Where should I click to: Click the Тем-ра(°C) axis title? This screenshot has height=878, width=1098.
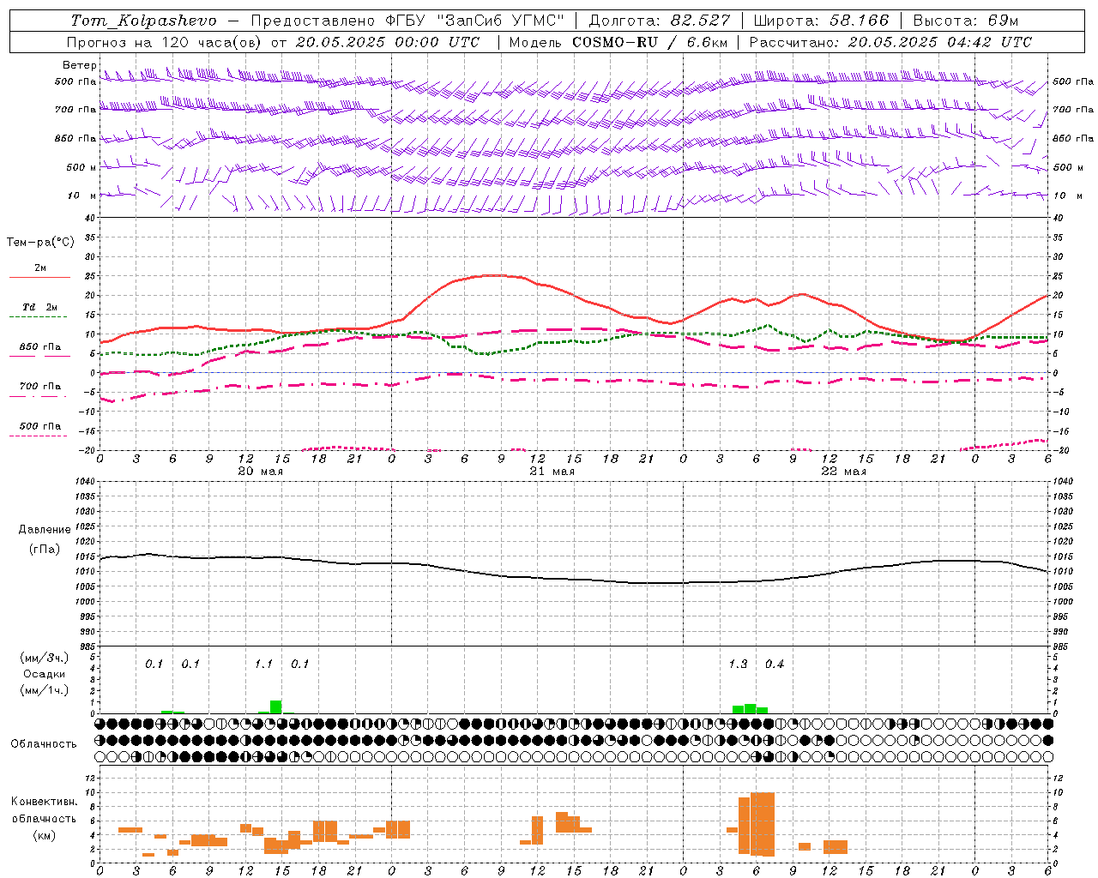tap(40, 242)
